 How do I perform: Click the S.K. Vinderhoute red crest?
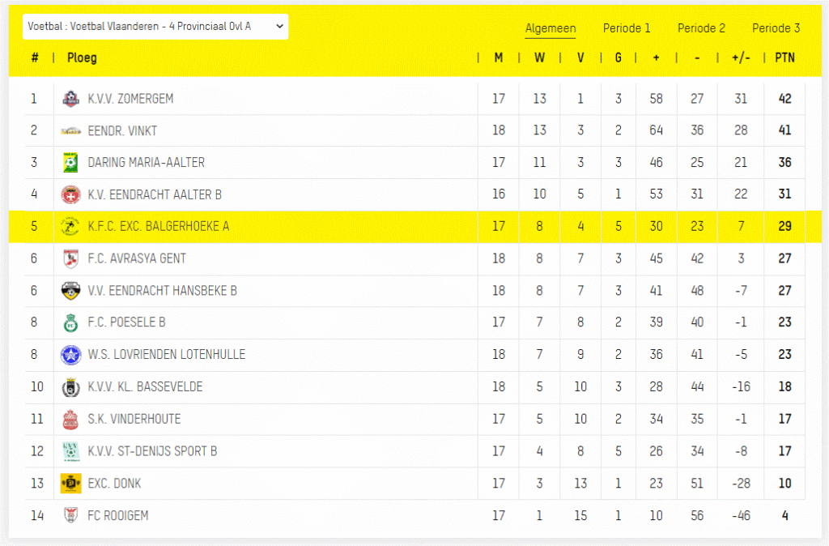pos(71,420)
